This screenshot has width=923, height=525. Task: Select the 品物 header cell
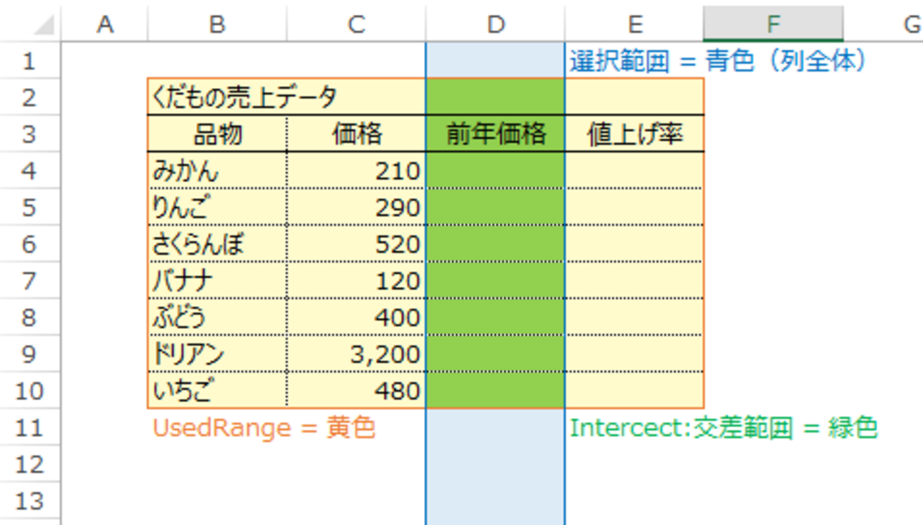(217, 134)
